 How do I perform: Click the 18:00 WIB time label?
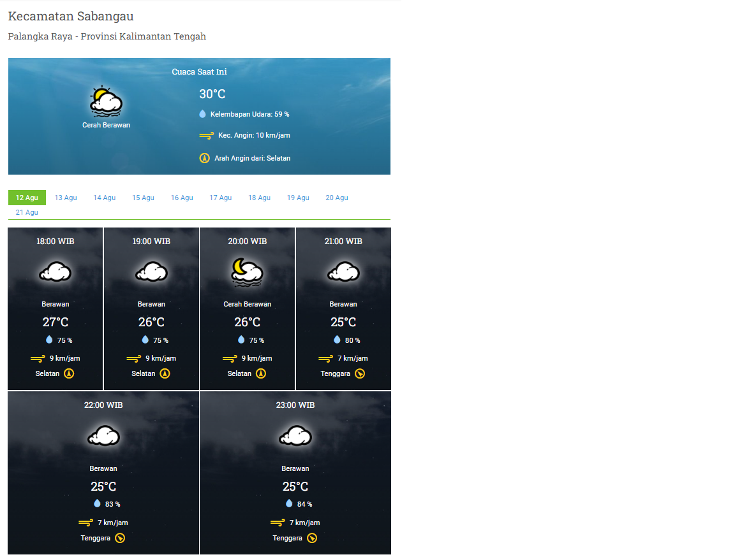tap(56, 242)
